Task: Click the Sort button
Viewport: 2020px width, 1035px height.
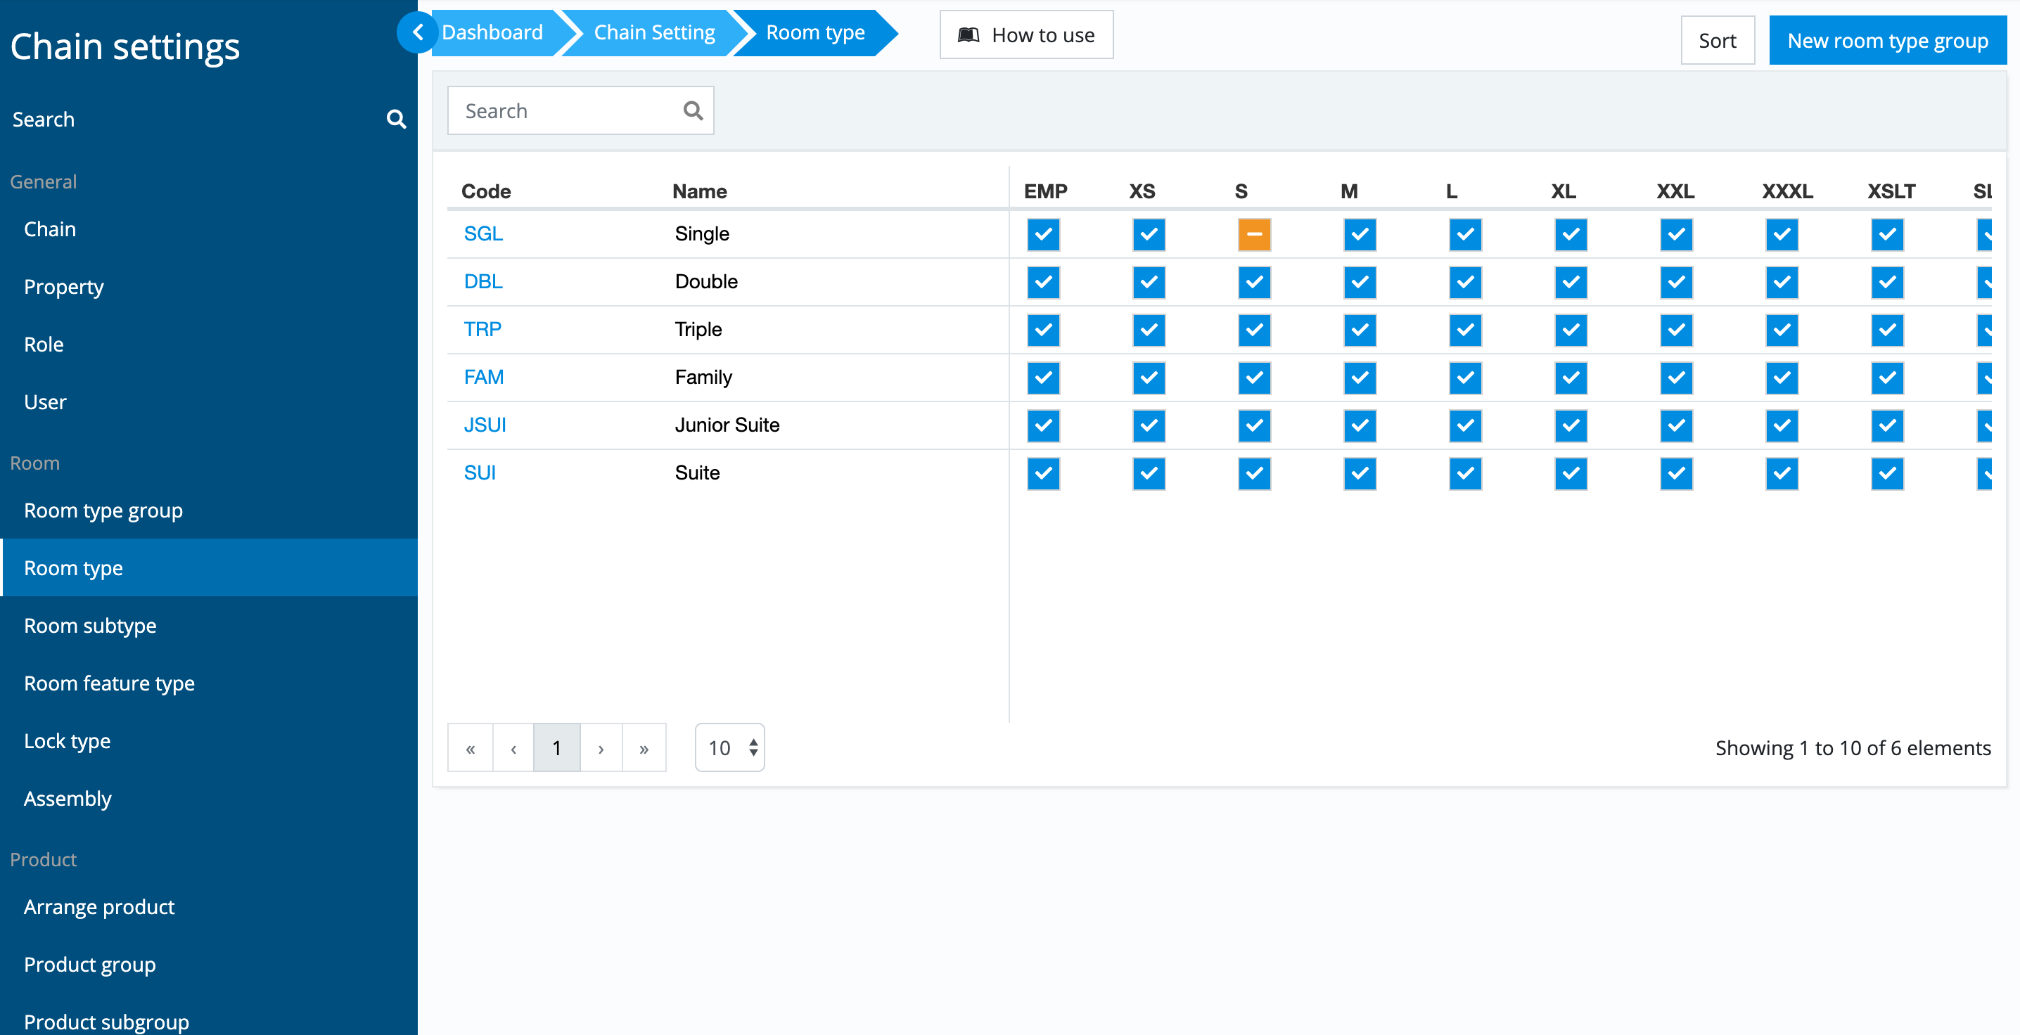Action: click(1717, 41)
